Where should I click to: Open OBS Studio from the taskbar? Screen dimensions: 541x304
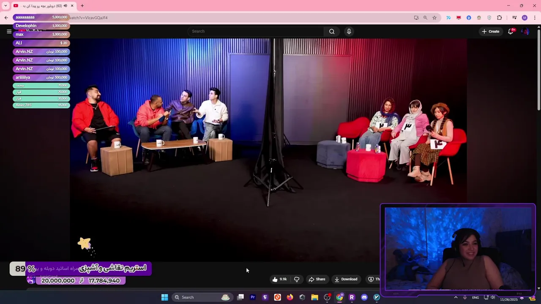click(x=327, y=297)
